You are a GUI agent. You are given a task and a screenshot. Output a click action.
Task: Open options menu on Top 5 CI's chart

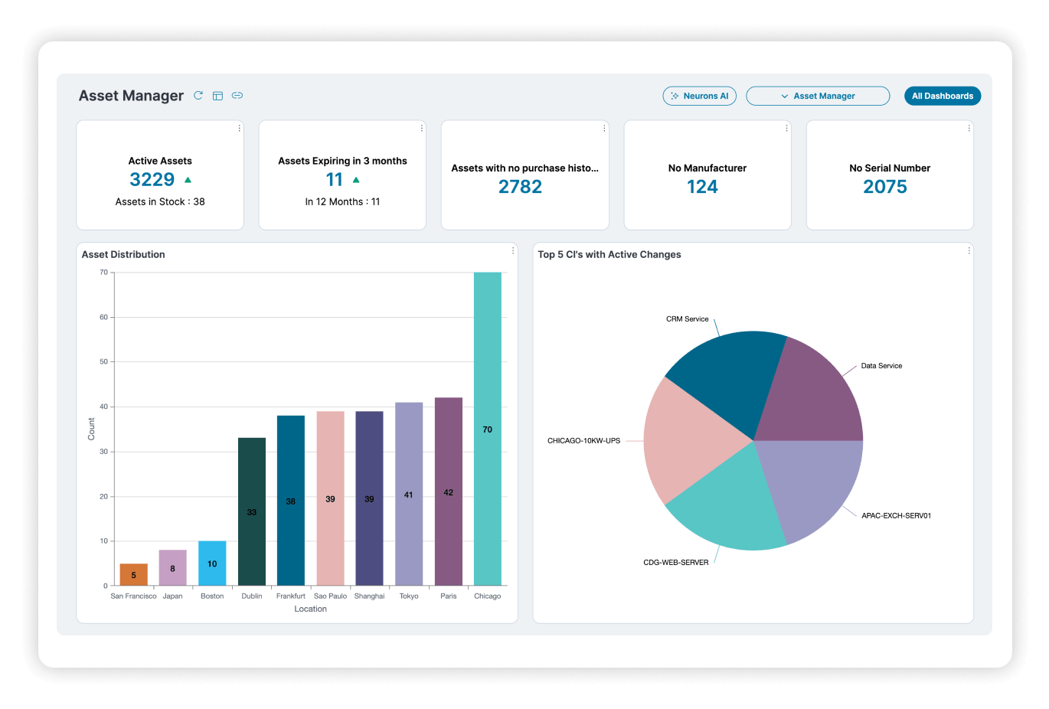click(969, 251)
